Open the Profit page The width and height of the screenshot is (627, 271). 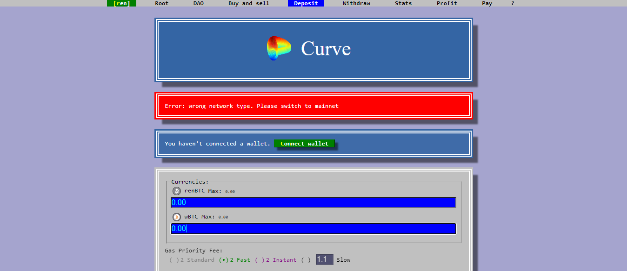pos(447,3)
